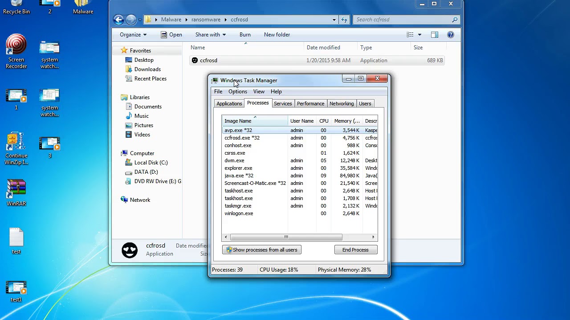
Task: Click the Explorer address bar refresh icon
Action: pos(344,20)
